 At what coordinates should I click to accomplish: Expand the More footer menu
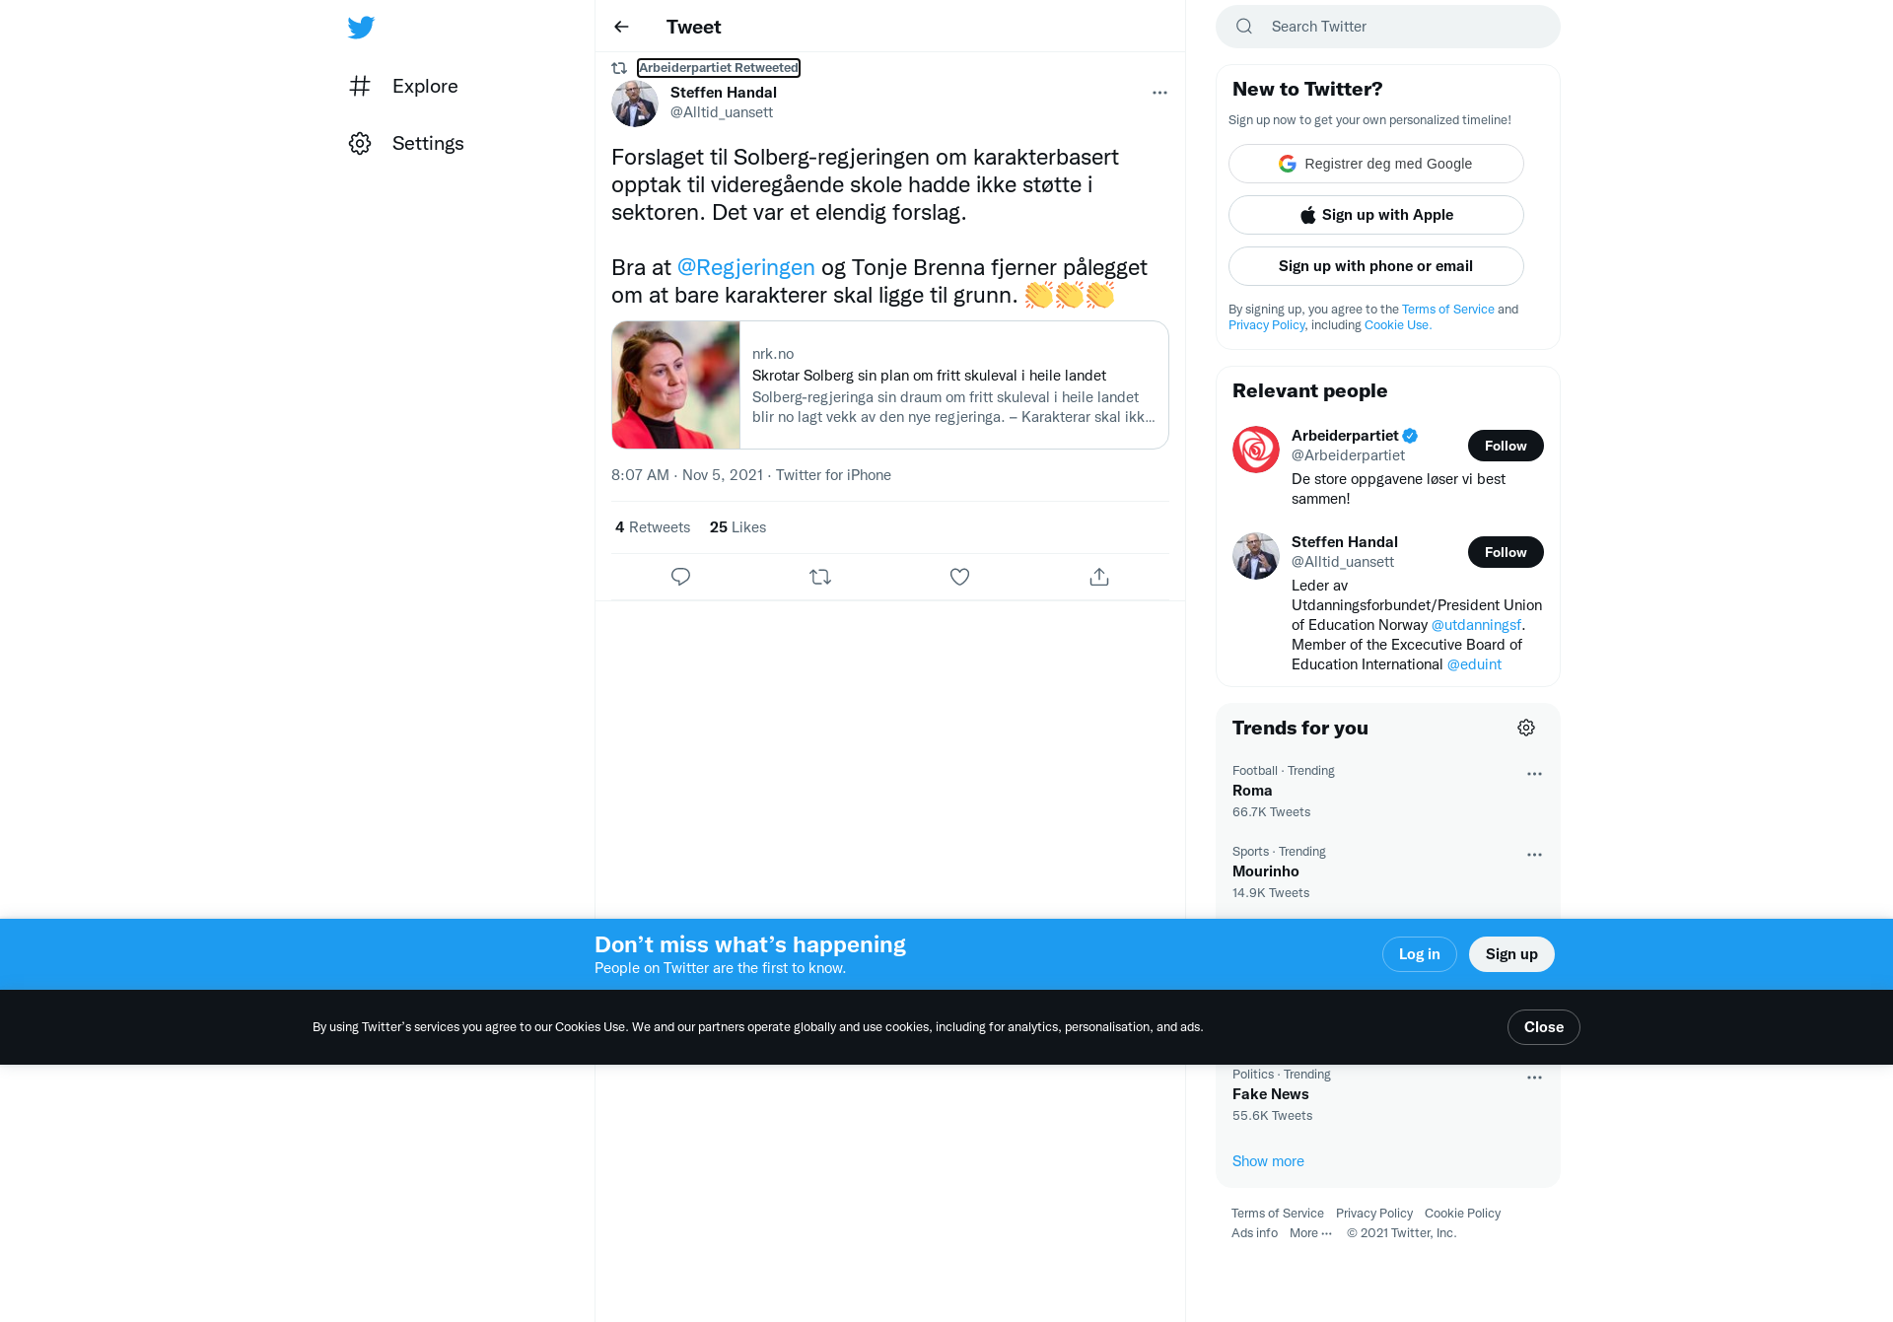[1310, 1233]
